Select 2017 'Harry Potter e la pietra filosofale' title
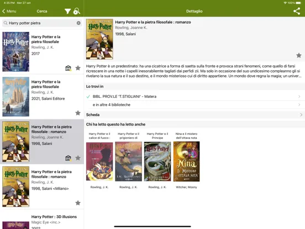The image size is (305, 229). tap(46, 39)
